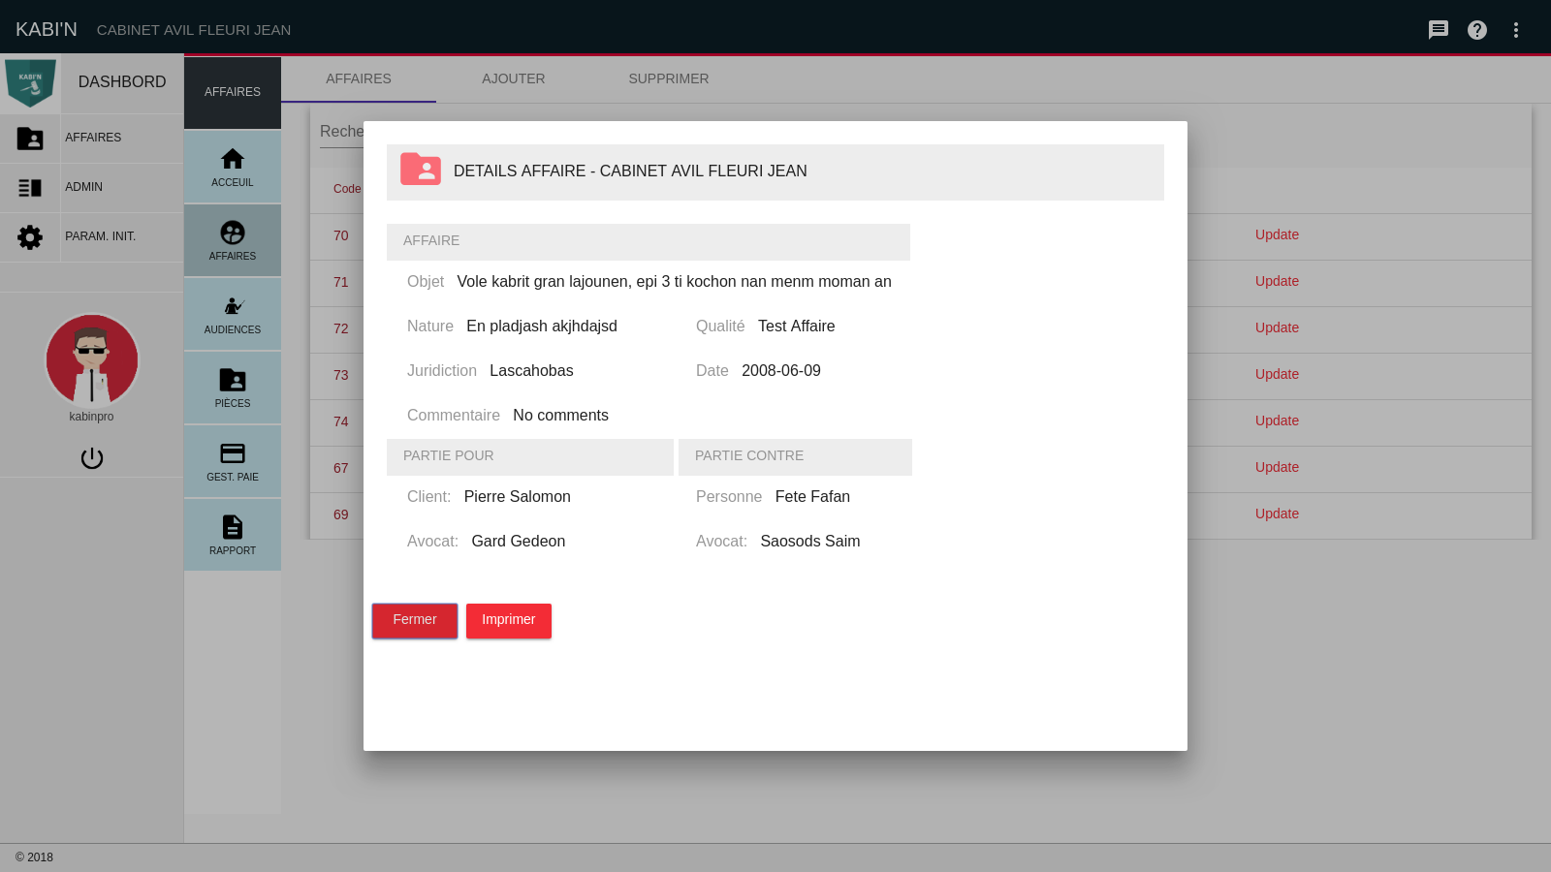
Task: Open the three-dot more options menu
Action: pyautogui.click(x=1516, y=30)
